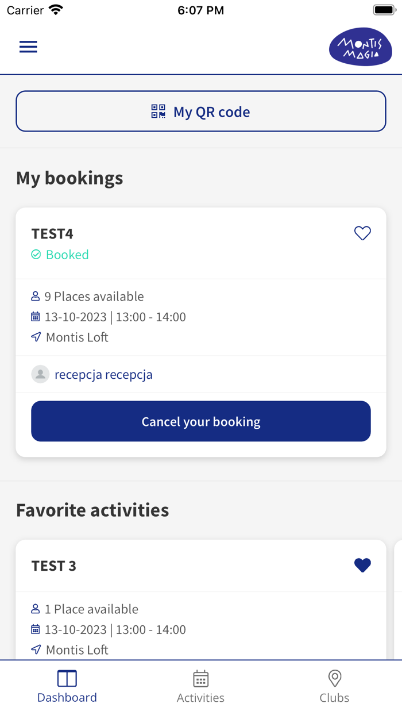Select the Dashboard tab
The width and height of the screenshot is (402, 715).
tap(67, 687)
